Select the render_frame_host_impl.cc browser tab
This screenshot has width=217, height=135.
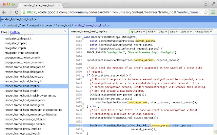[39, 5]
